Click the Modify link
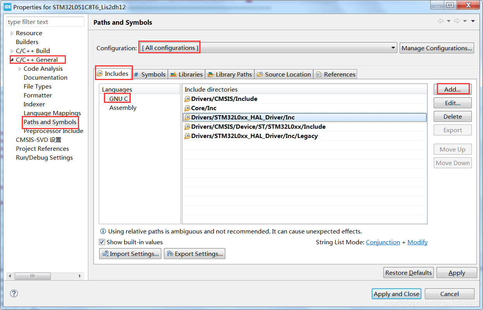The image size is (483, 310). pyautogui.click(x=417, y=242)
